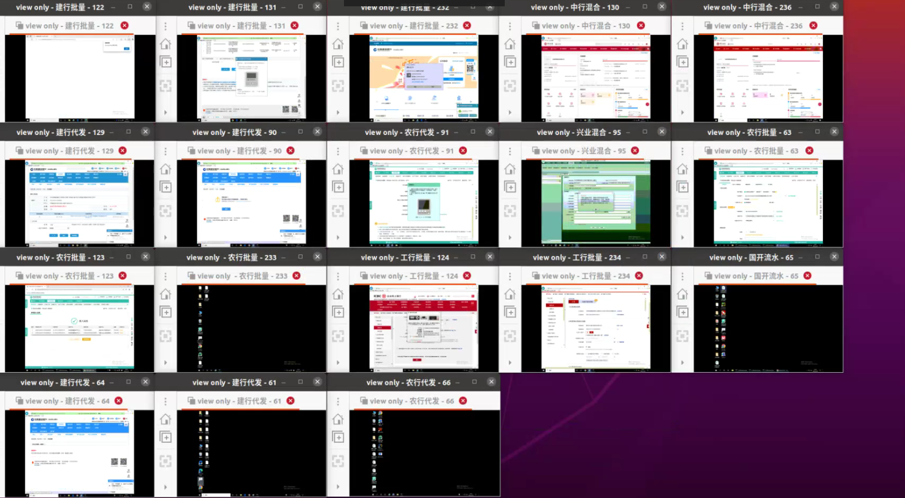Expand sidebar arrow in 农行批量 - 233 window

[165, 362]
